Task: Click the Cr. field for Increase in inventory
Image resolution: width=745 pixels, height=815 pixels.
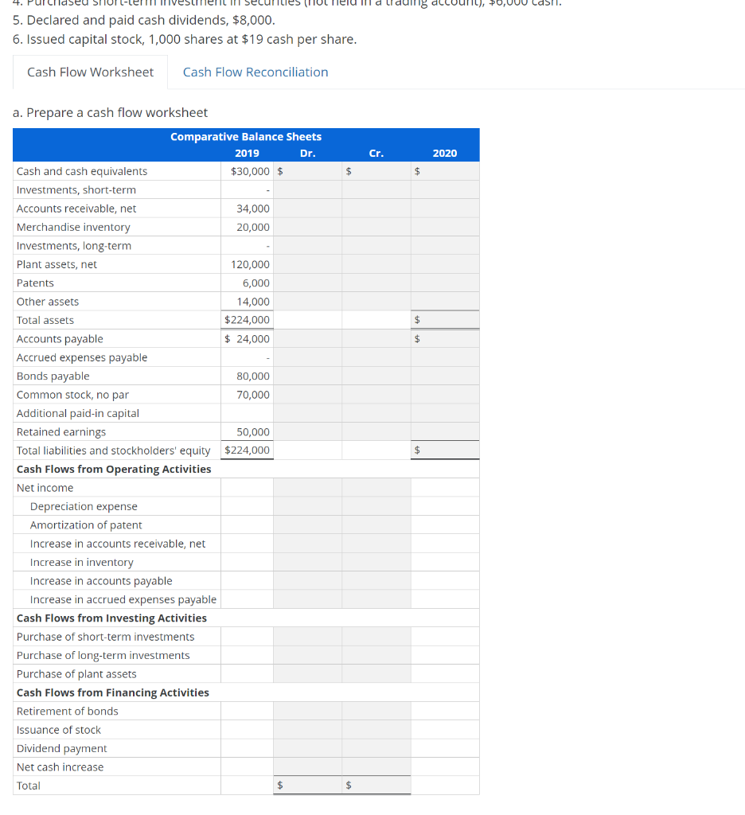Action: tap(376, 563)
